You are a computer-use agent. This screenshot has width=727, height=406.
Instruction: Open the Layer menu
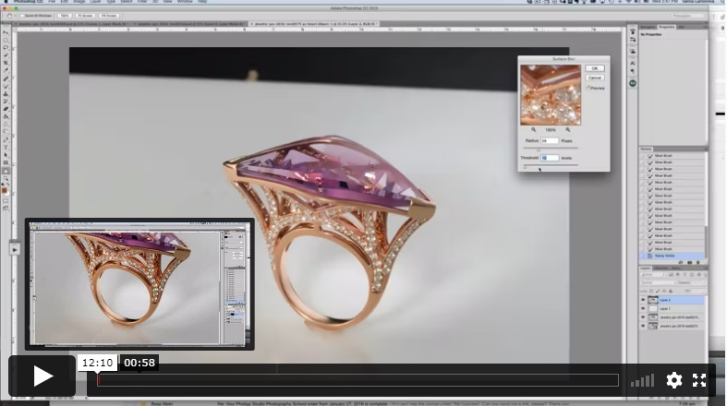coord(95,2)
